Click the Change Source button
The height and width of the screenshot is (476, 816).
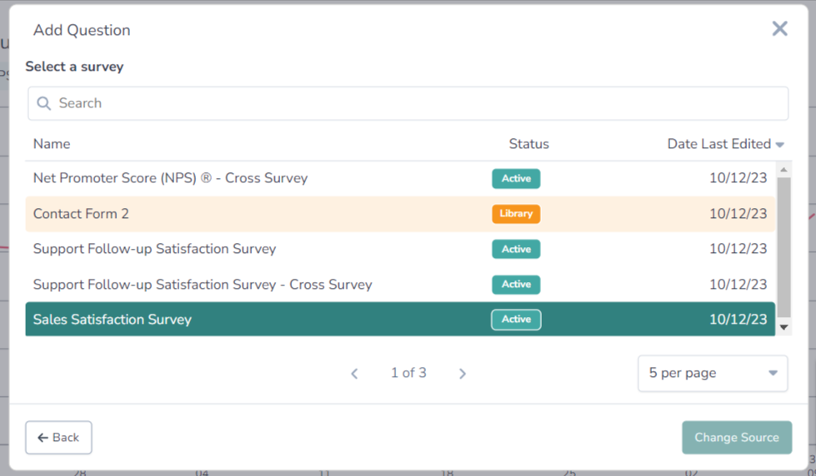click(x=737, y=438)
